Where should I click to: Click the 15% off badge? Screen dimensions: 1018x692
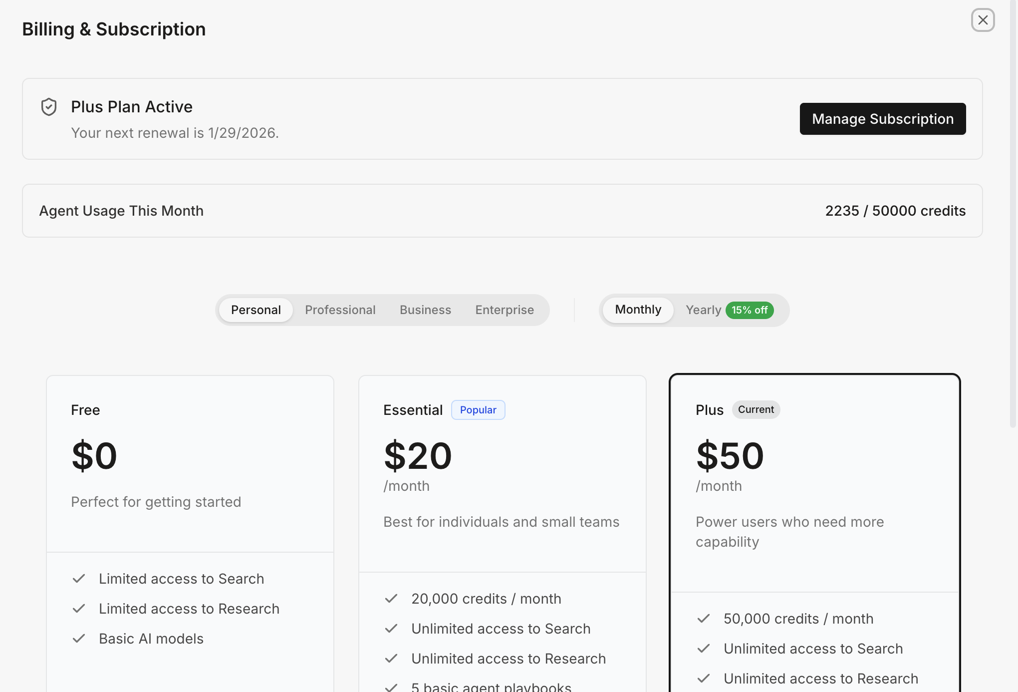click(749, 310)
